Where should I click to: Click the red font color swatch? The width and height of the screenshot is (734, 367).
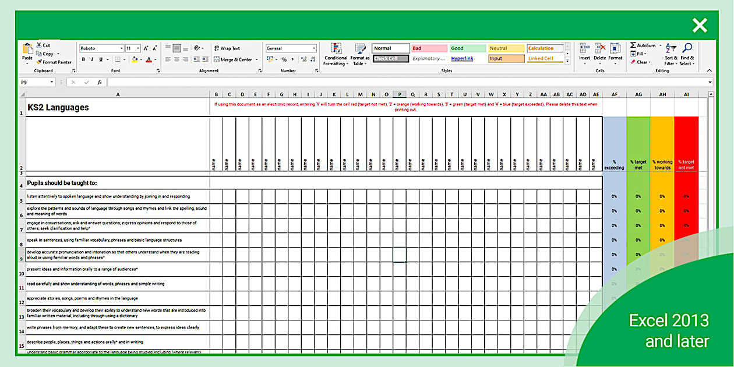(x=149, y=60)
